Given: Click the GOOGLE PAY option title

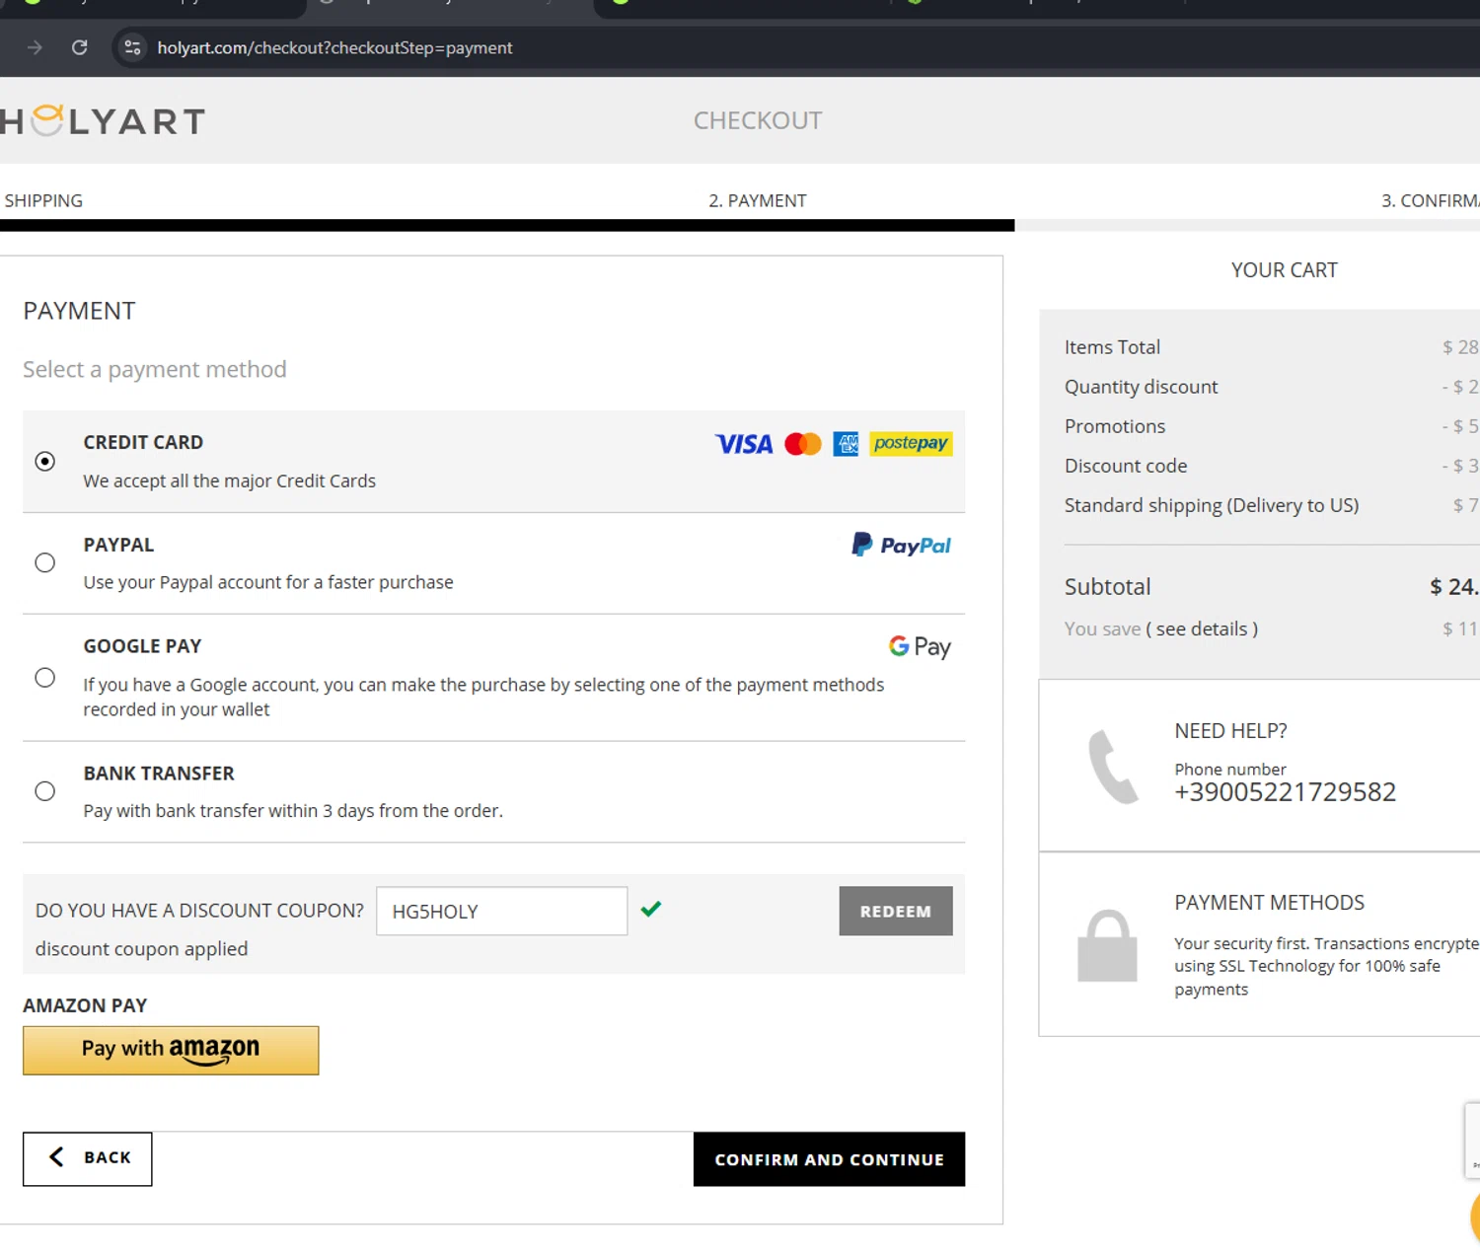Looking at the screenshot, I should coord(142,646).
